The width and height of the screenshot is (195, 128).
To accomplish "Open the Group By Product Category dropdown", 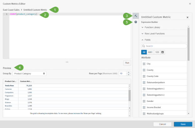I will (29, 73).
